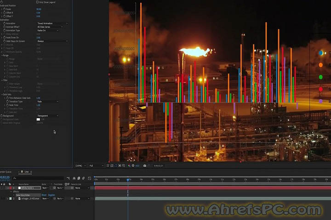The height and width of the screenshot is (220, 331).
Task: Click the timeline search magnifier icon
Action: [14, 178]
